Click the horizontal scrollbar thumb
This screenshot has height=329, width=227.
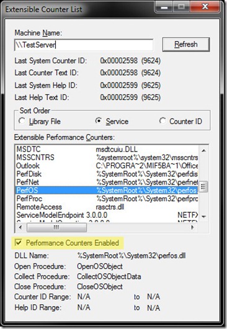pyautogui.click(x=56, y=227)
